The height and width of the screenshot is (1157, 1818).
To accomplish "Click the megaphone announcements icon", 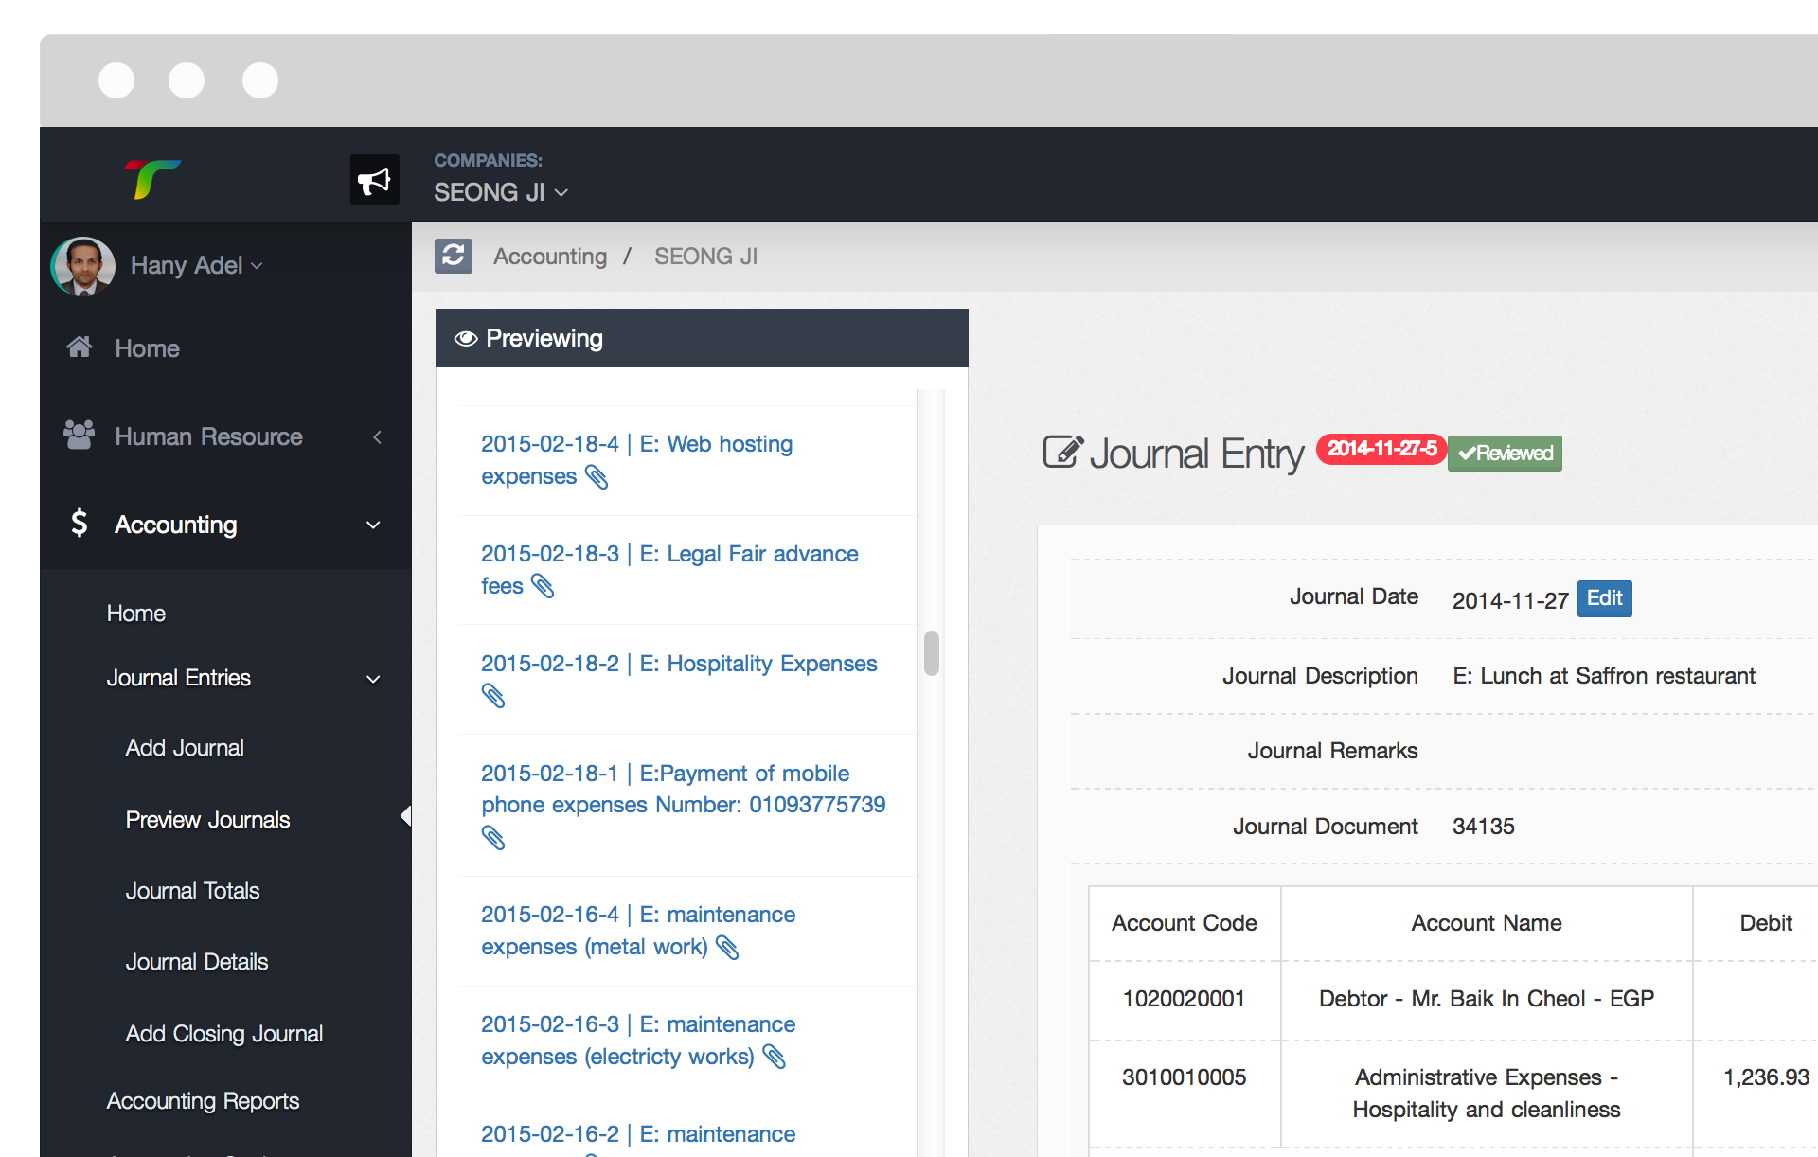I will tap(374, 180).
